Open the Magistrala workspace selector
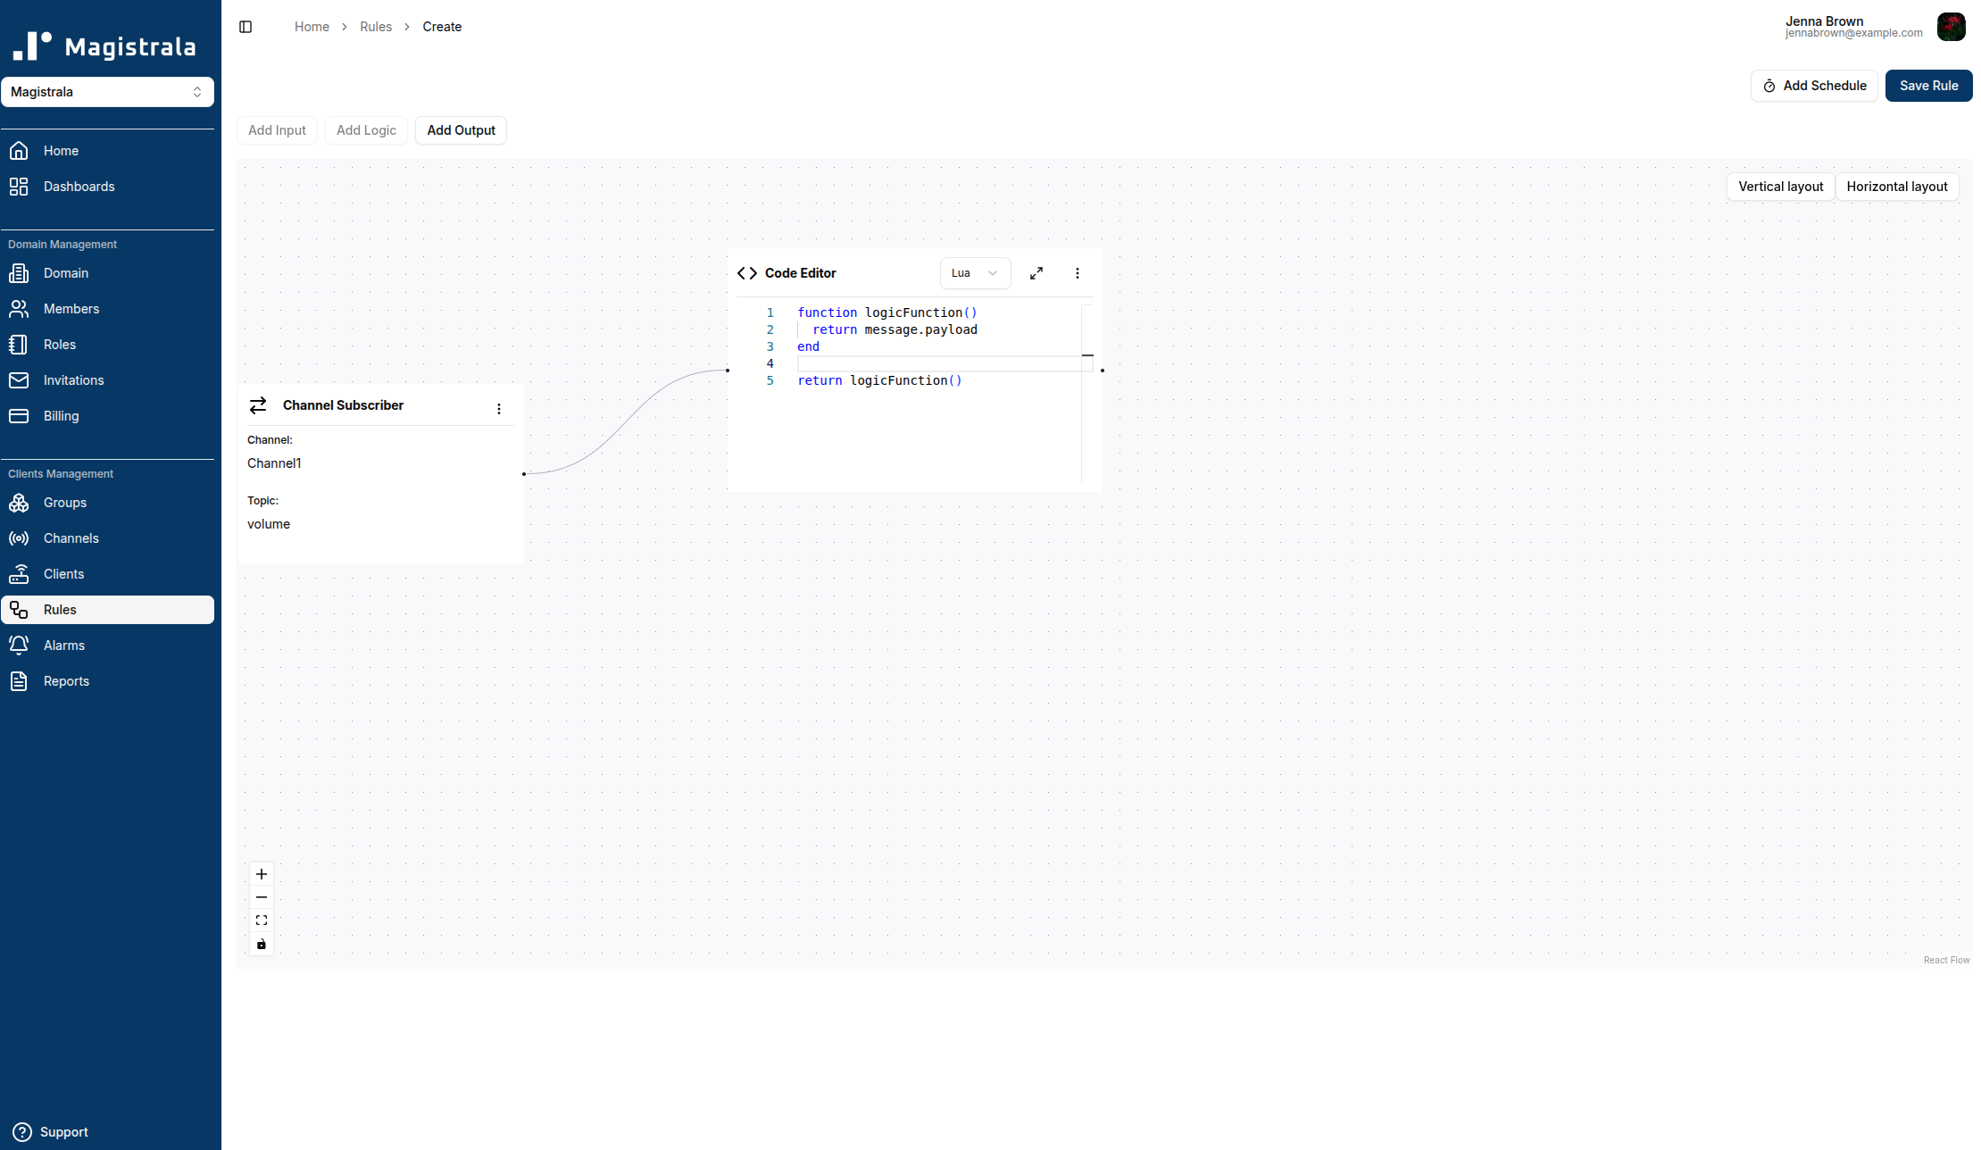Screen dimensions: 1981x1150 click(108, 91)
